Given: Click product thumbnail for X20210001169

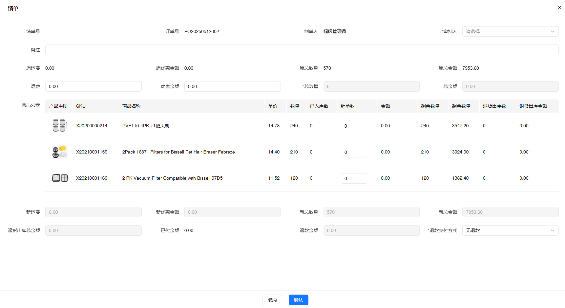Looking at the screenshot, I should pyautogui.click(x=60, y=178).
